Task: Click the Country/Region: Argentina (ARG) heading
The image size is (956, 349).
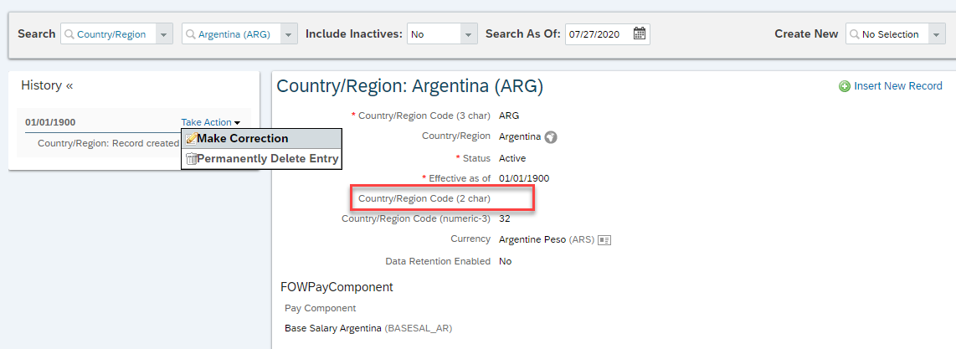Action: coord(409,86)
